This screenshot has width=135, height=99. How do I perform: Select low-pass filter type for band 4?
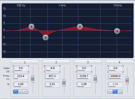click(x=120, y=92)
